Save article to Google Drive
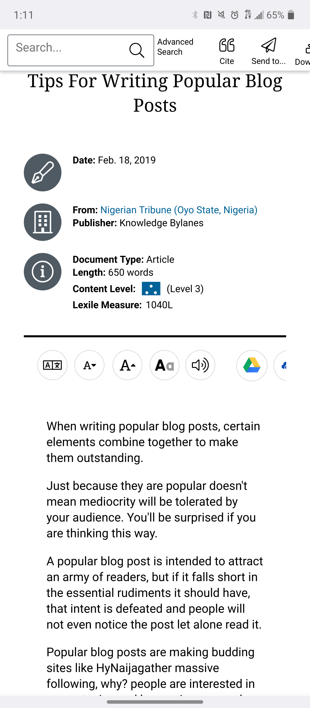 pos(252,366)
